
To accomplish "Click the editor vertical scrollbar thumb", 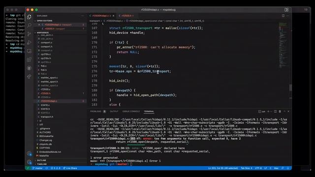I will pyautogui.click(x=290, y=88).
